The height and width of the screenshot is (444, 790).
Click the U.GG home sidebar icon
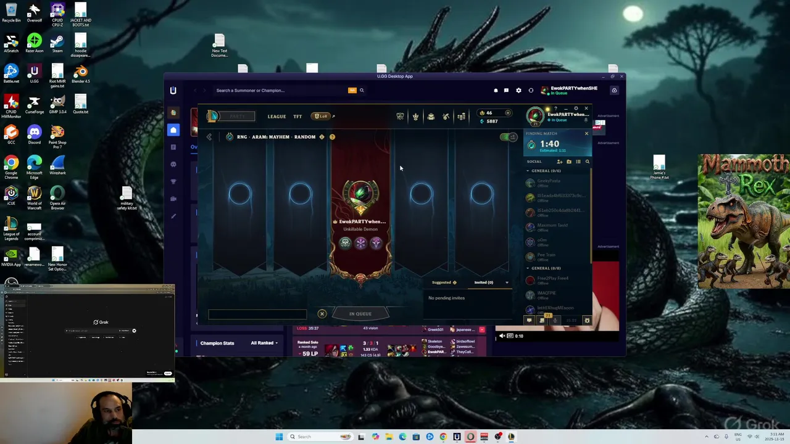tap(173, 129)
